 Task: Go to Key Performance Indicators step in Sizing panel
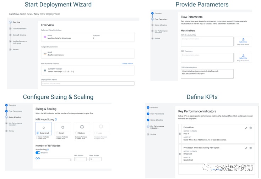[x=15, y=124]
